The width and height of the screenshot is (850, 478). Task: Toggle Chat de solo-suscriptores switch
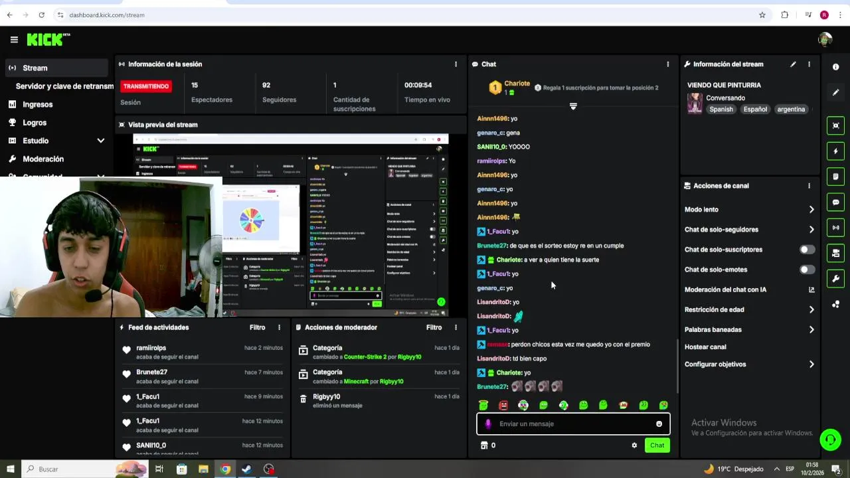[807, 250]
